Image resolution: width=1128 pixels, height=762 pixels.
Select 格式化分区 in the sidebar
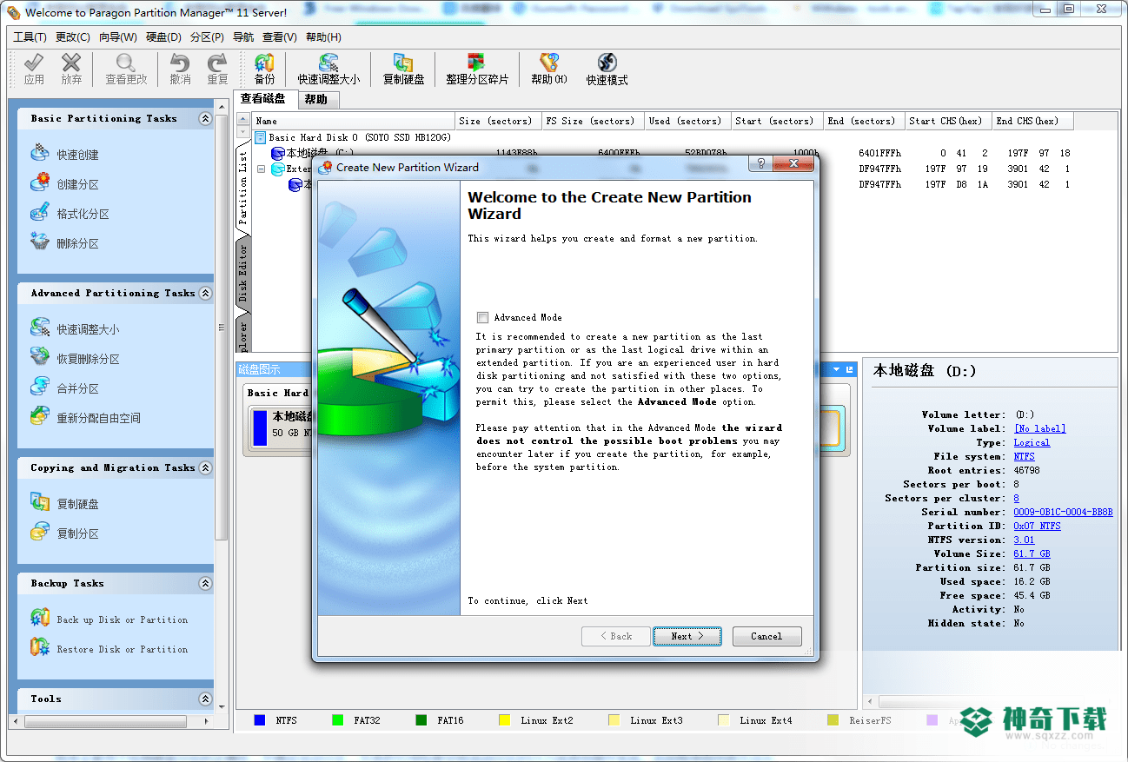[x=70, y=214]
